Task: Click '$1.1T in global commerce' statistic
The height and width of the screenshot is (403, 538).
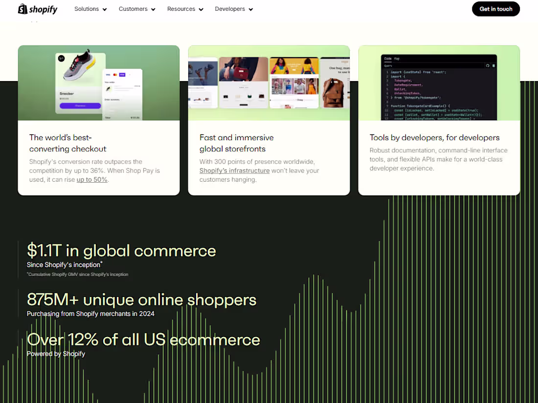Action: 121,251
